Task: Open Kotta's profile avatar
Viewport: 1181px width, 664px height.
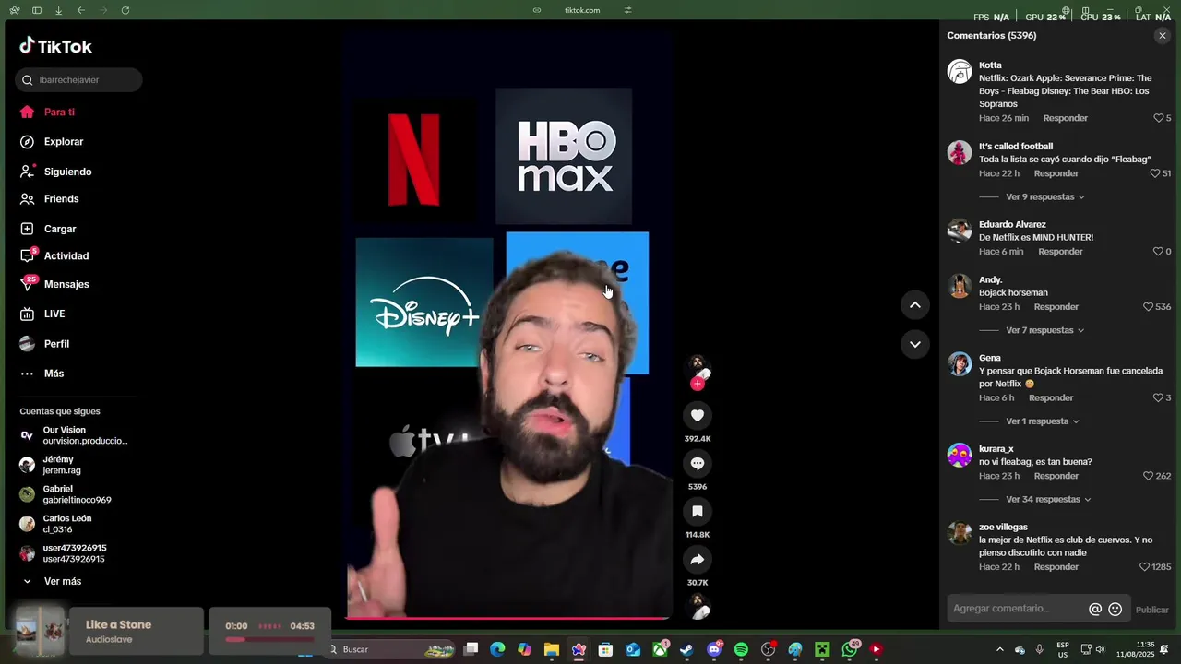Action: tap(960, 72)
